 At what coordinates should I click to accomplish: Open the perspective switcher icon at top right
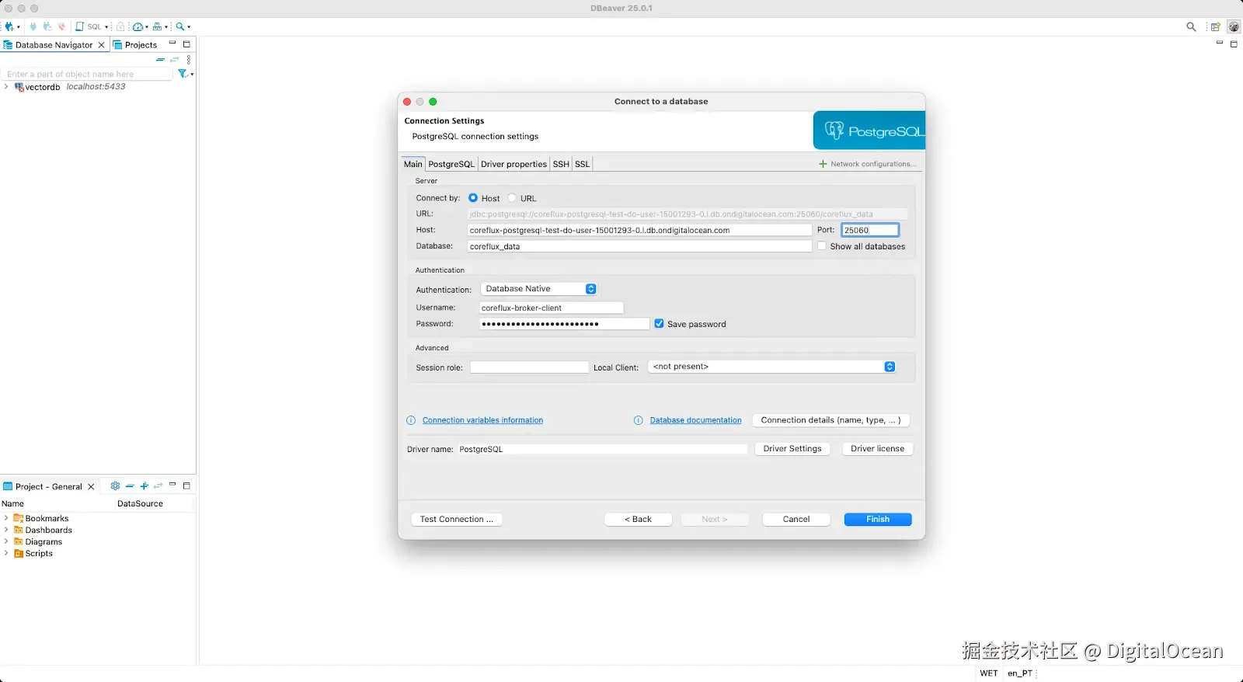click(1216, 26)
